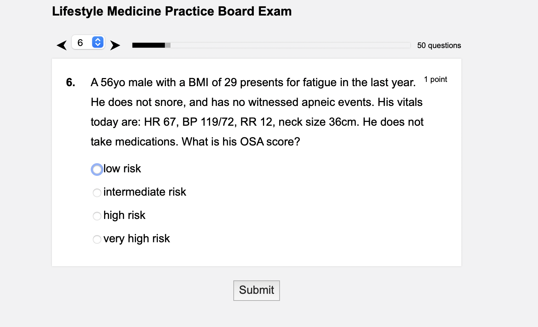Advance to the next question arrow

(115, 45)
